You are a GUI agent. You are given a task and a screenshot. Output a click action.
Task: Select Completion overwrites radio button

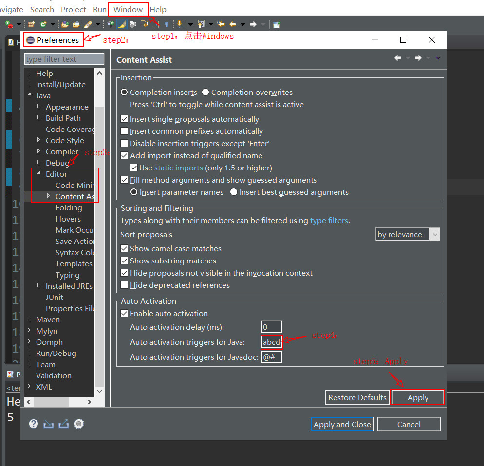205,92
